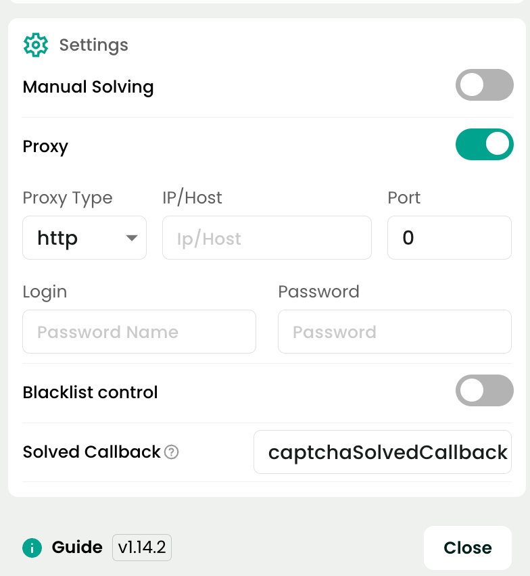Click the Login input field
Screen dimensions: 530x576
[x=139, y=332]
